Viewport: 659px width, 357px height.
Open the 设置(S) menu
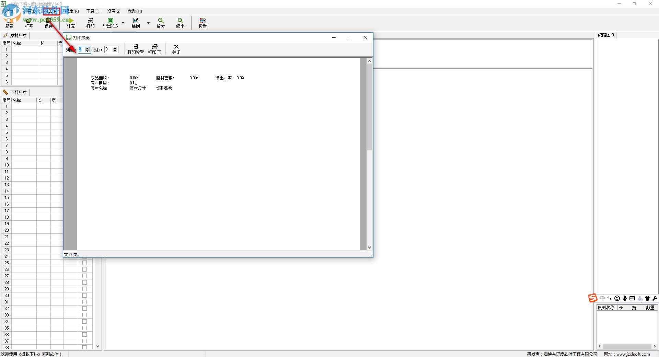click(x=114, y=11)
